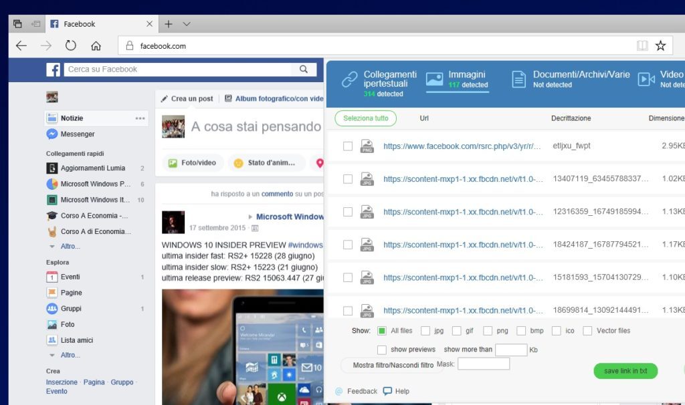The image size is (685, 405).
Task: Open Notizie options via the three dots
Action: (x=140, y=118)
